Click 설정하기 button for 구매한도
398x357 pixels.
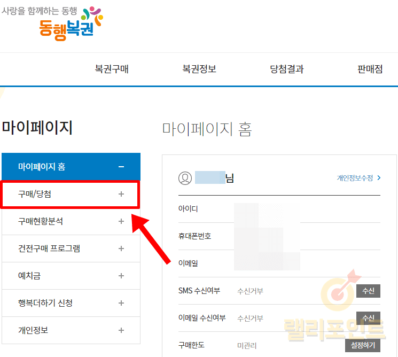(364, 345)
